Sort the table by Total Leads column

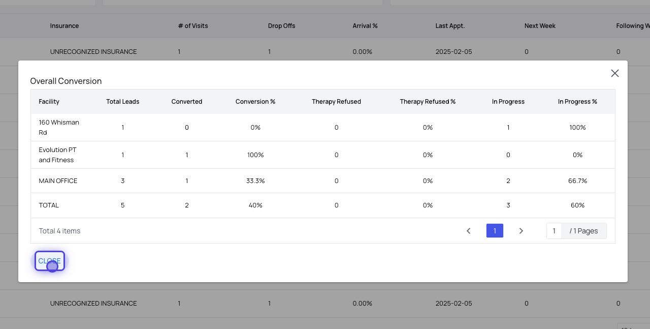pyautogui.click(x=122, y=102)
